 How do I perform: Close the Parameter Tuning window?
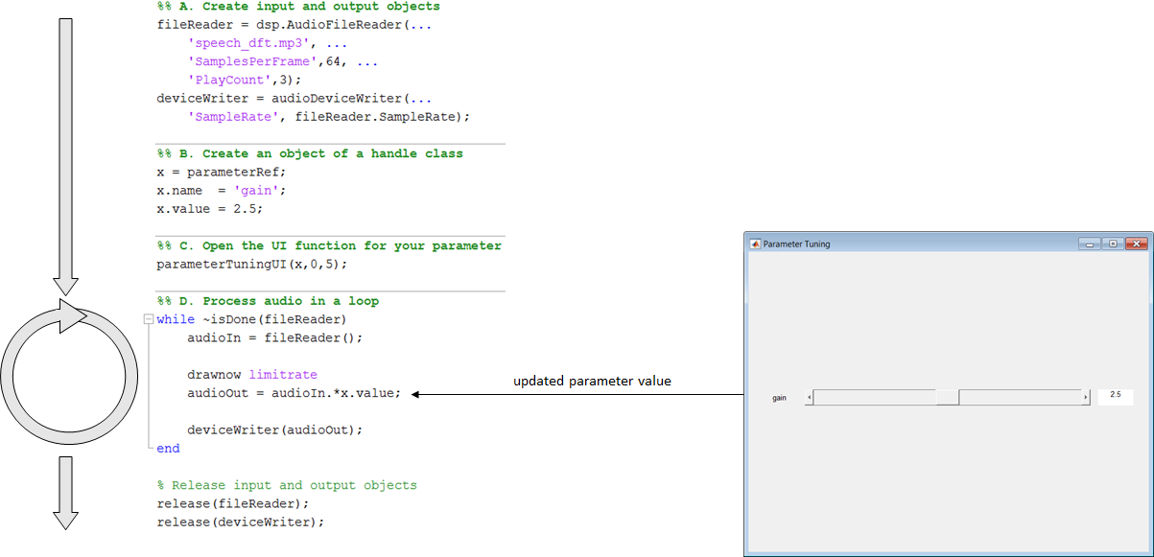coord(1137,244)
